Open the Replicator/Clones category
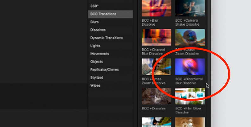This screenshot has height=127, width=251. coord(111,70)
